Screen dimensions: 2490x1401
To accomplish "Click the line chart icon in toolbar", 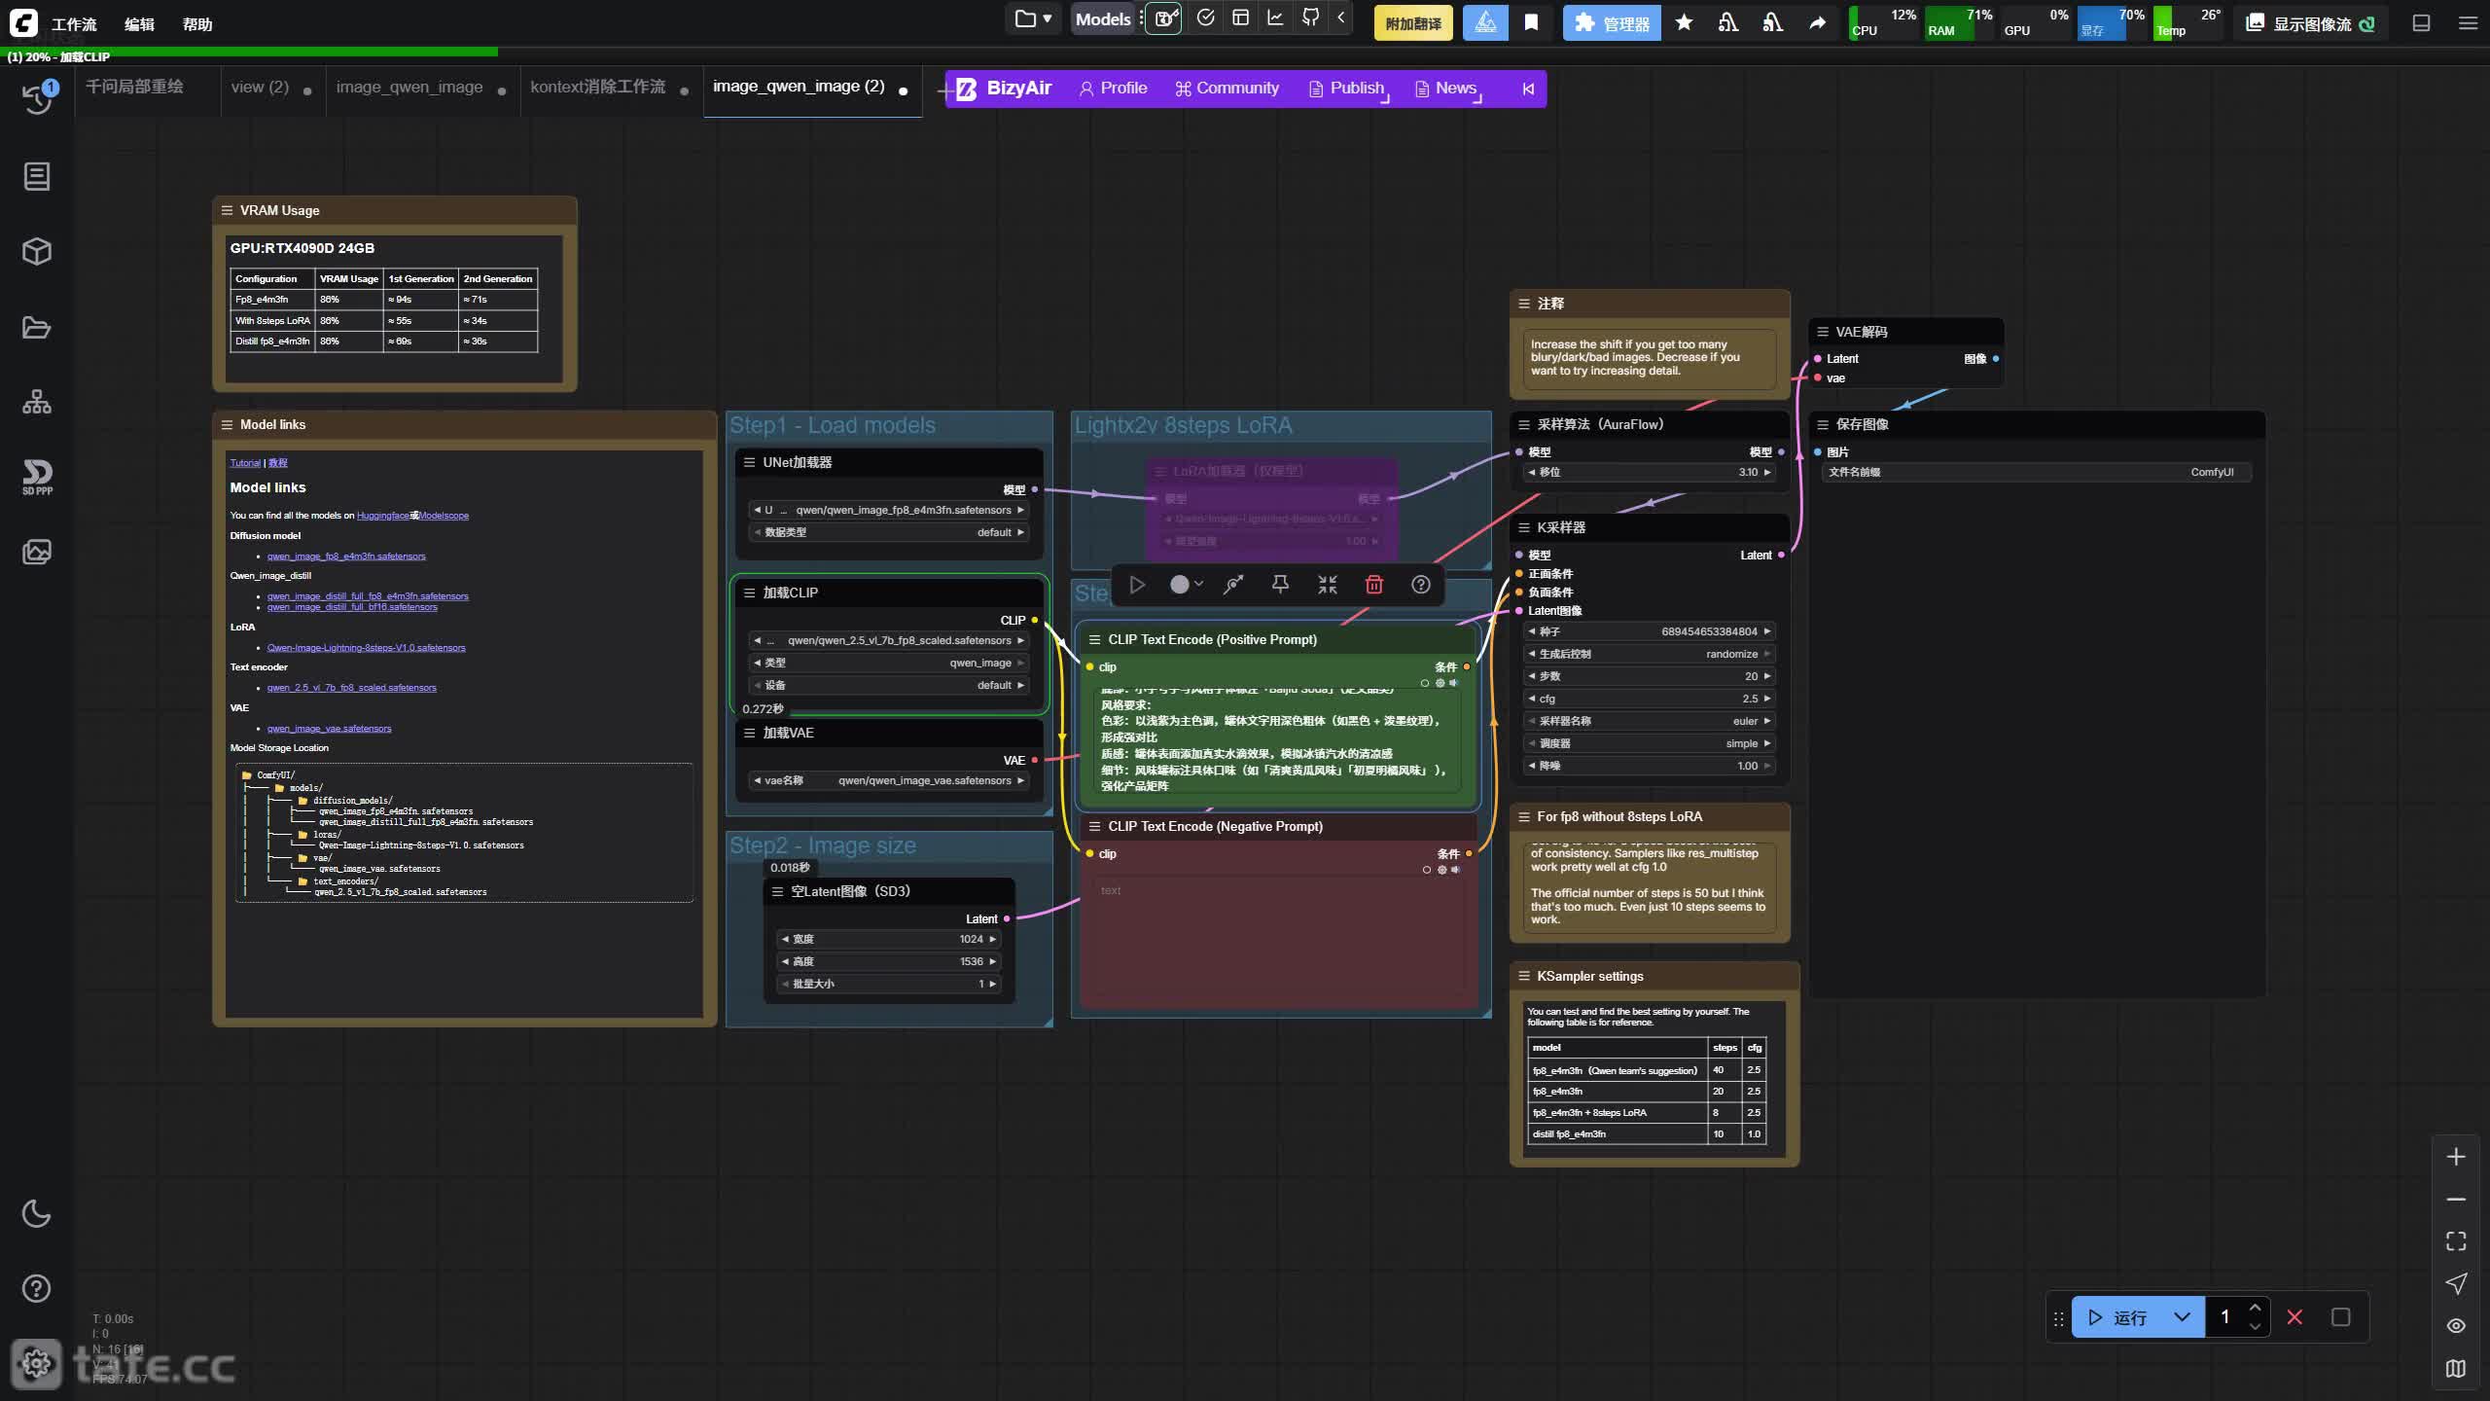I will click(1275, 18).
